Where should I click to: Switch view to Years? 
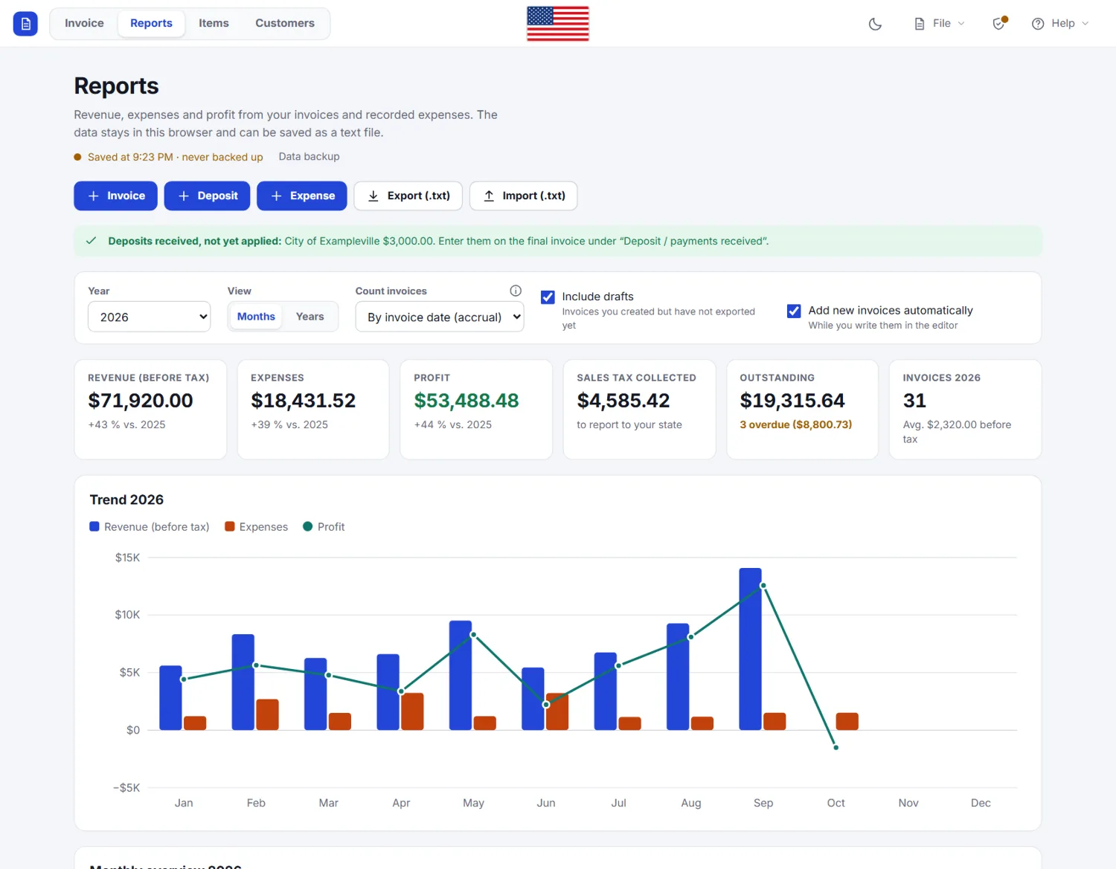(x=310, y=317)
